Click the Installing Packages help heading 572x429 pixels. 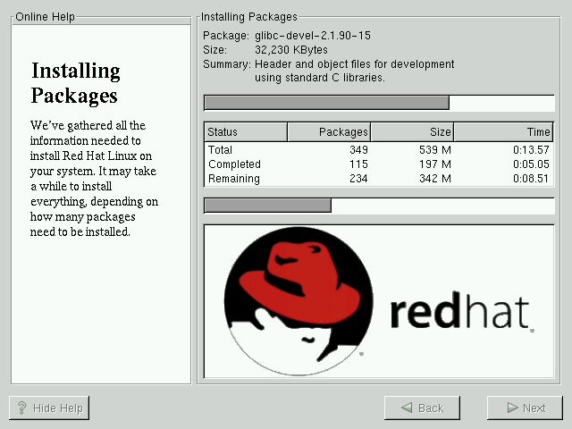click(x=76, y=83)
